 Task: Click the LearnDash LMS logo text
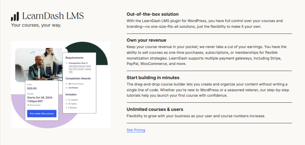[53, 16]
